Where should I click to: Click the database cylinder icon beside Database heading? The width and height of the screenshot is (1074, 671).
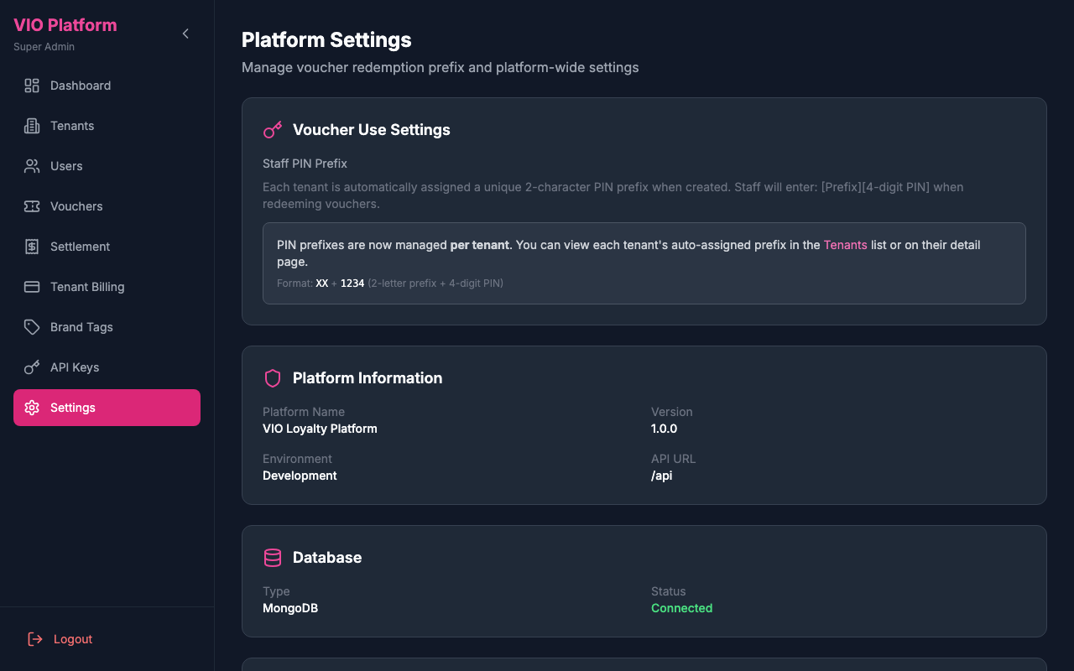pyautogui.click(x=272, y=557)
